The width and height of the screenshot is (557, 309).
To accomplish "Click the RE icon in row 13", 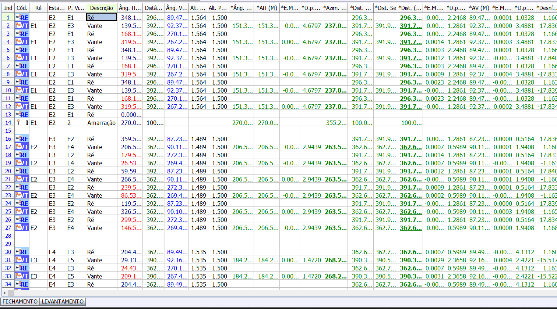I will click(22, 114).
